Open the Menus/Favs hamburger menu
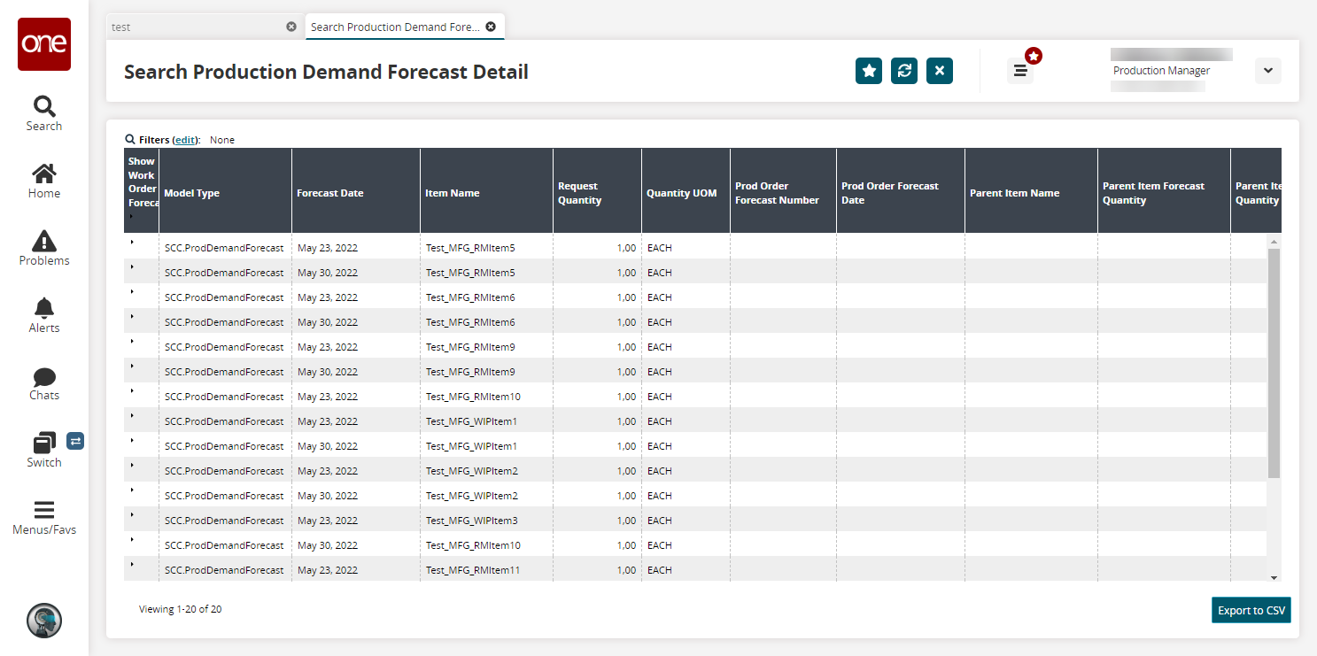1317x656 pixels. pos(44,517)
